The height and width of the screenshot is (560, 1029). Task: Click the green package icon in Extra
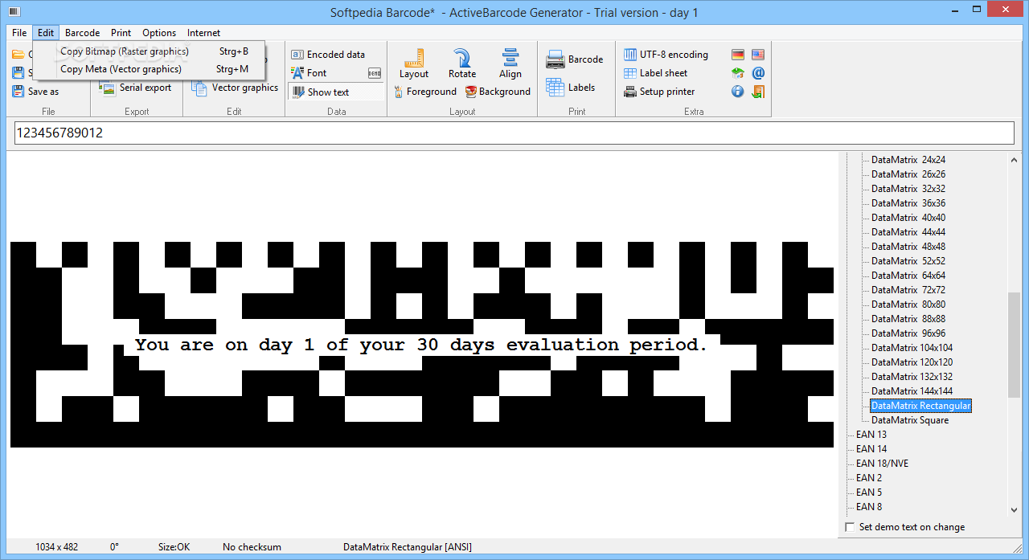tap(738, 73)
